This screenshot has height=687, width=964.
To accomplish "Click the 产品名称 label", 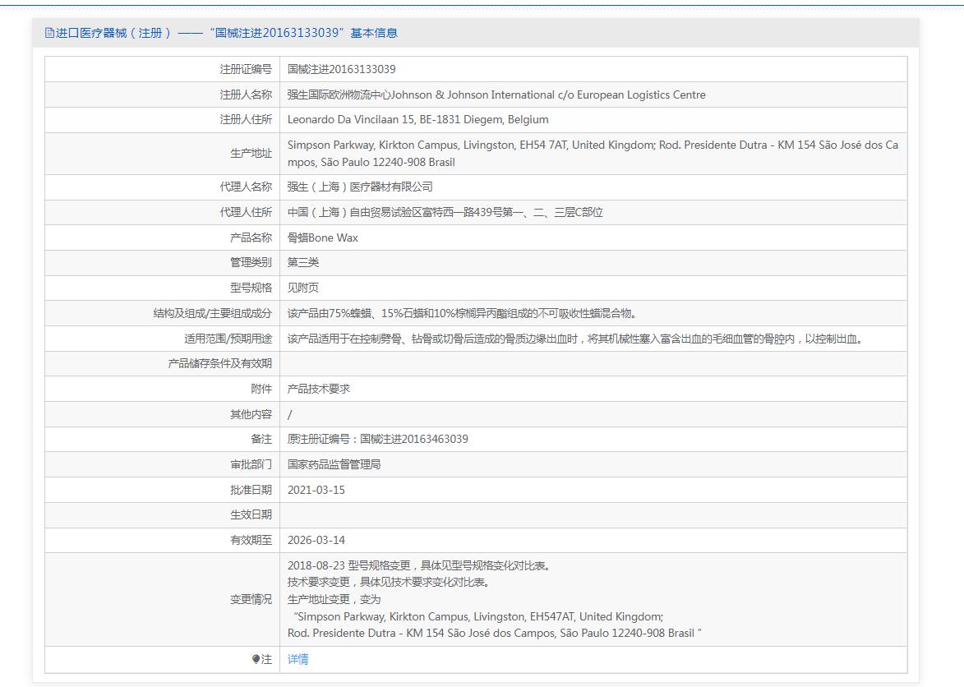I will 251,237.
